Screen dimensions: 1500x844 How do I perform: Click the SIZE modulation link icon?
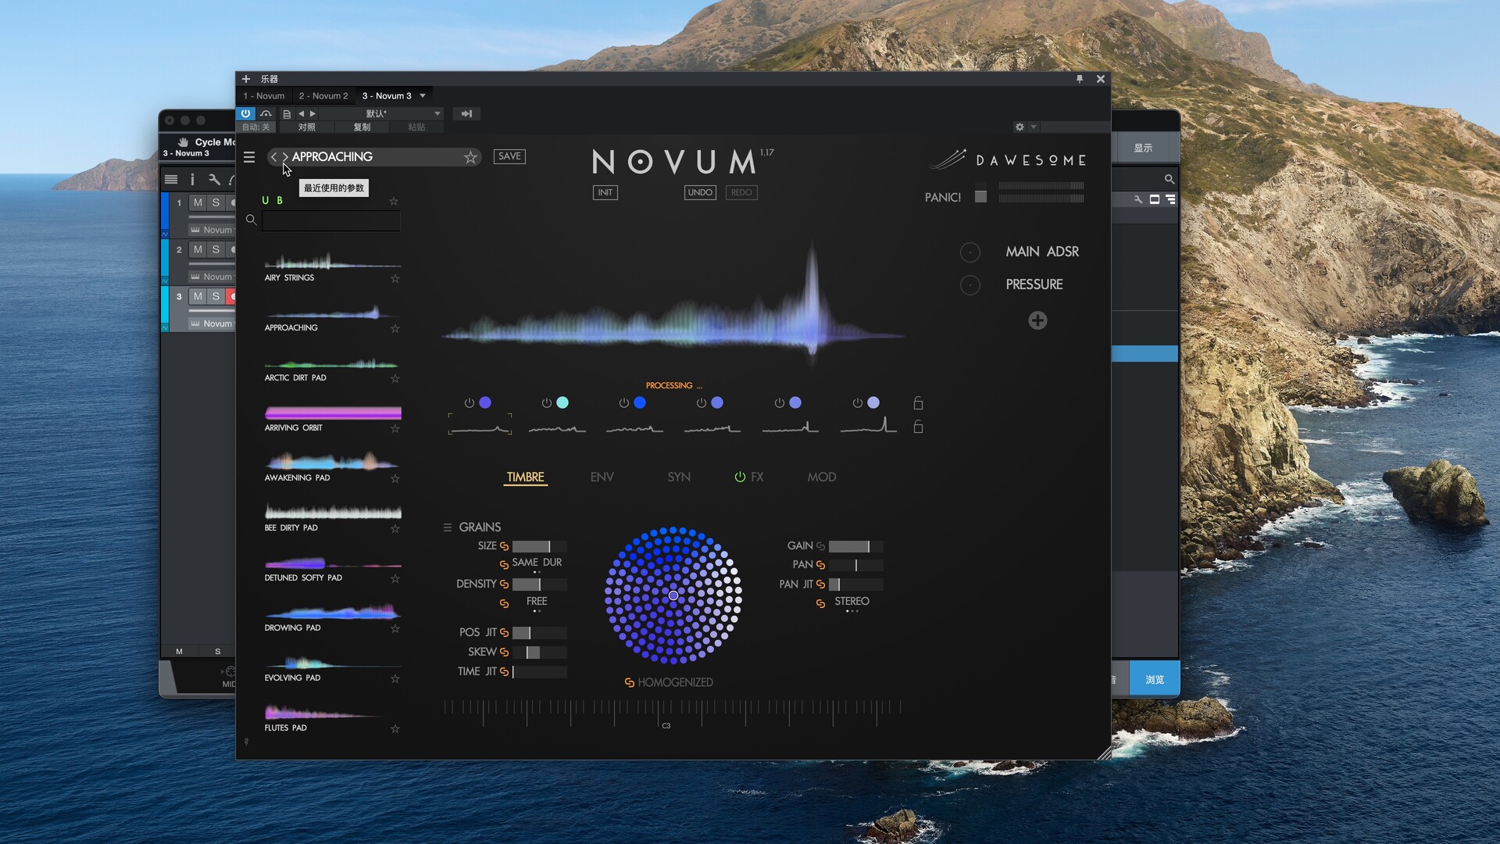(504, 546)
